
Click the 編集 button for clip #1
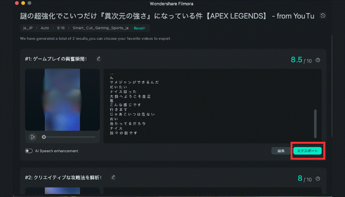(x=281, y=151)
